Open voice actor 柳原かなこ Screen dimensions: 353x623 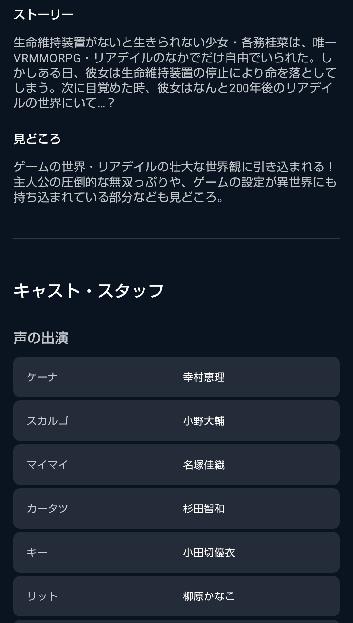209,596
